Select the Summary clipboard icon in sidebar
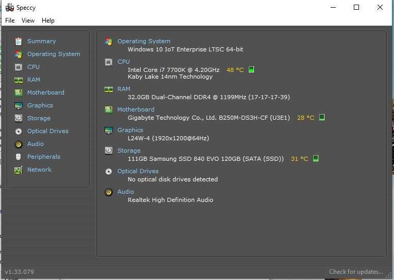Image resolution: width=394 pixels, height=280 pixels. click(x=19, y=42)
